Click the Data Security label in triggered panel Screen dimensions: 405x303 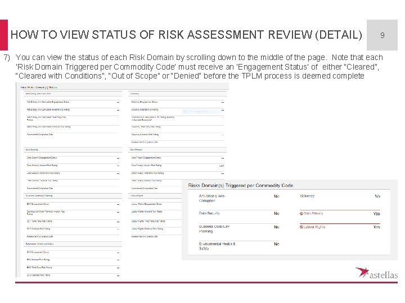pos(209,213)
